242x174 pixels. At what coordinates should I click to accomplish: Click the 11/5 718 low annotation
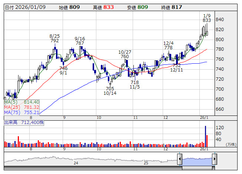pos(135,85)
